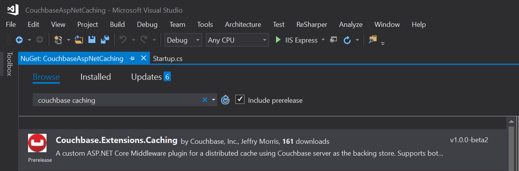The height and width of the screenshot is (171, 519).
Task: Click the blue Refresh arrow in the toolbar
Action: 347,40
